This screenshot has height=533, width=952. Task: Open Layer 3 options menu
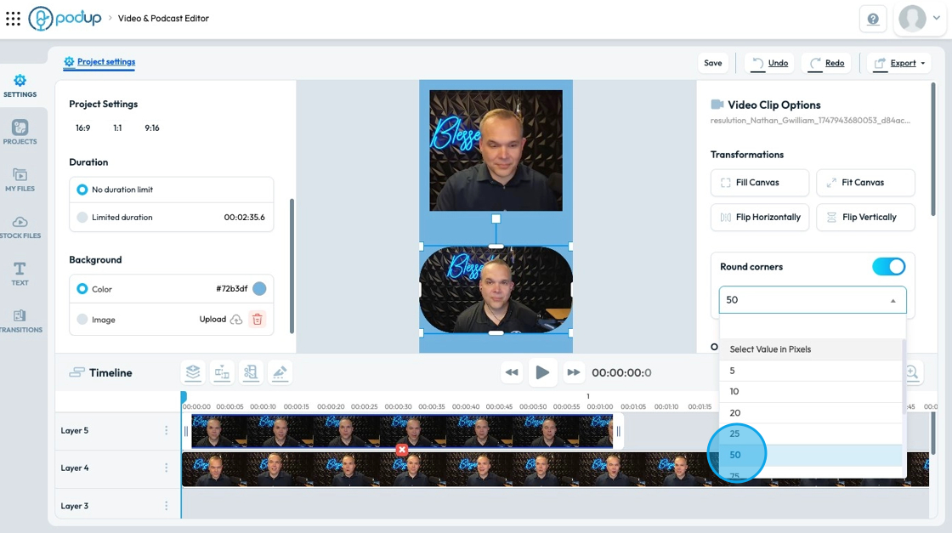pyautogui.click(x=167, y=506)
